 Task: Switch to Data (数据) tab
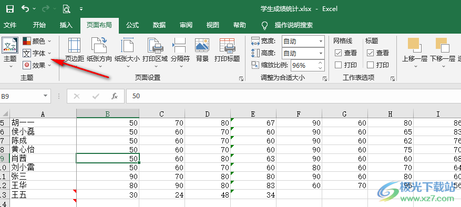(159, 25)
